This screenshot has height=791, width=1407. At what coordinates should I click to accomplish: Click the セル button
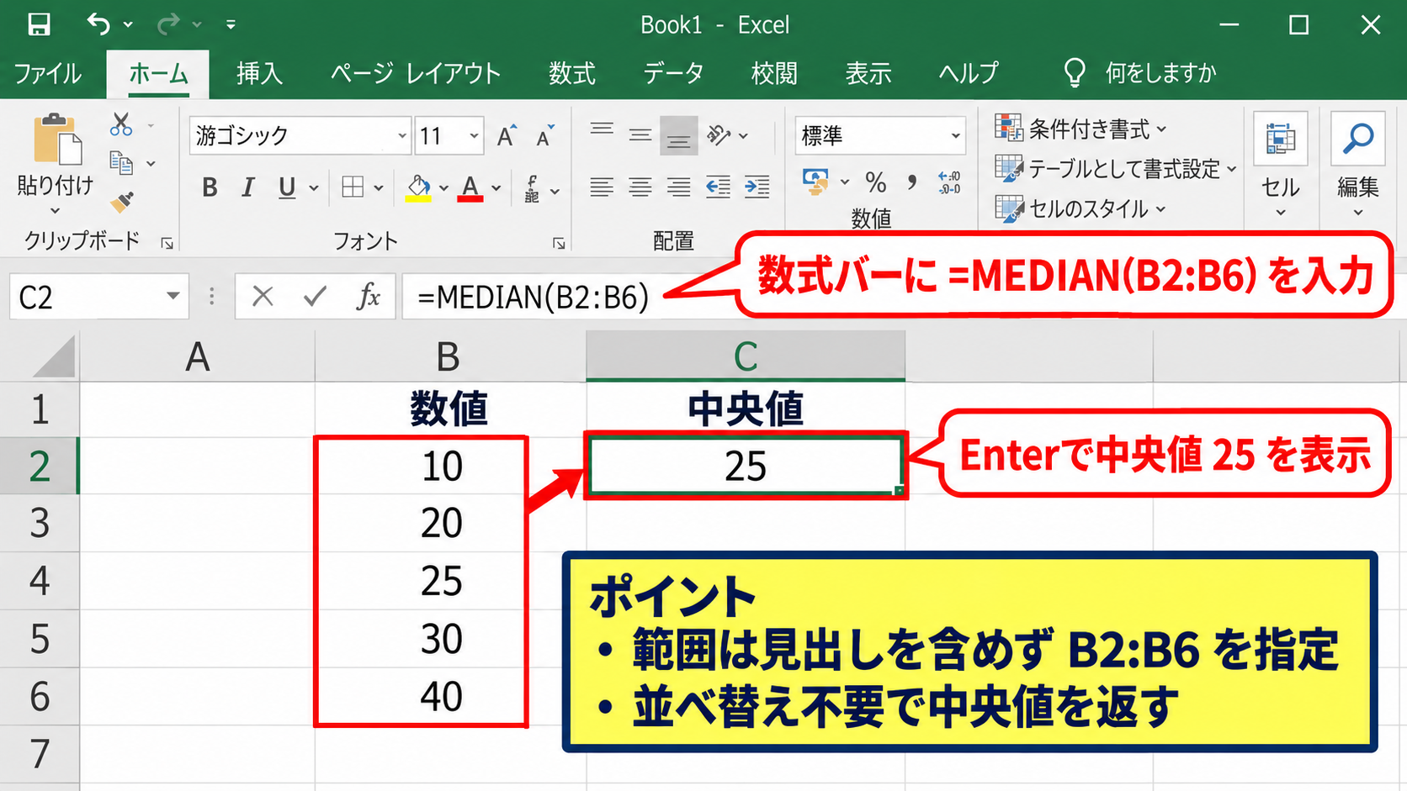(1280, 164)
